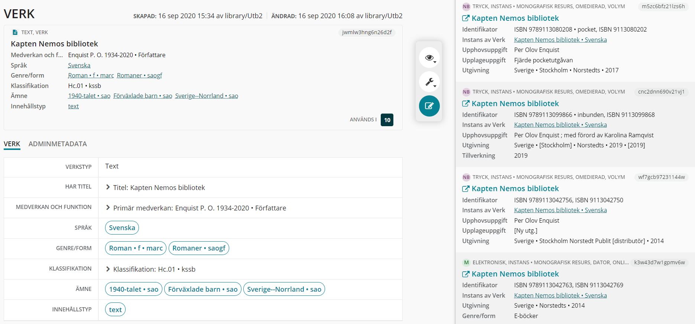Open Förväxlade barn • sao summary link

click(143, 96)
